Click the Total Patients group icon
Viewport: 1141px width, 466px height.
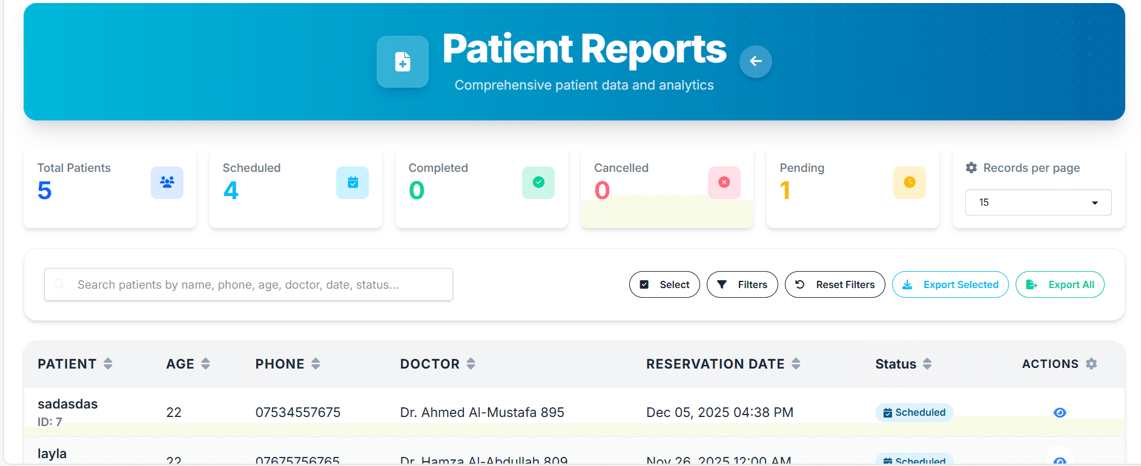point(167,182)
